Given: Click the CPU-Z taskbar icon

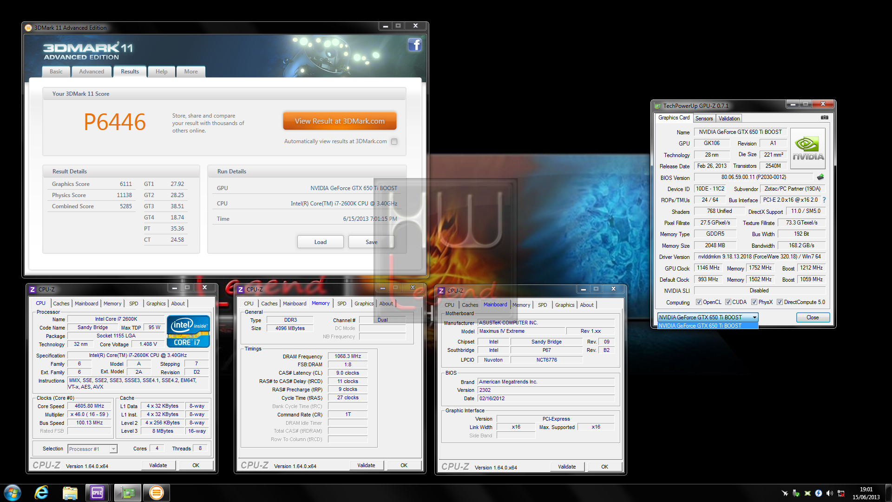Looking at the screenshot, I should pyautogui.click(x=97, y=493).
